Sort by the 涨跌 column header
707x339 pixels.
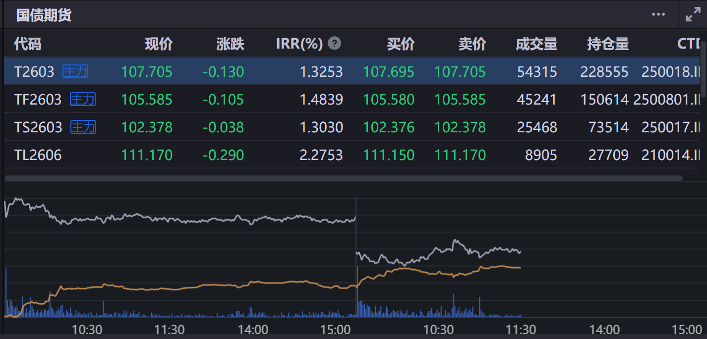(230, 44)
